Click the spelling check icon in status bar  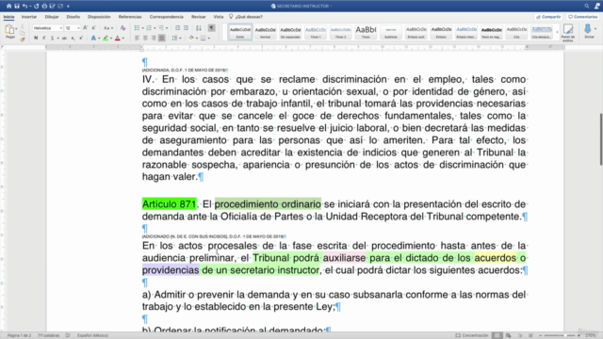(x=68, y=335)
